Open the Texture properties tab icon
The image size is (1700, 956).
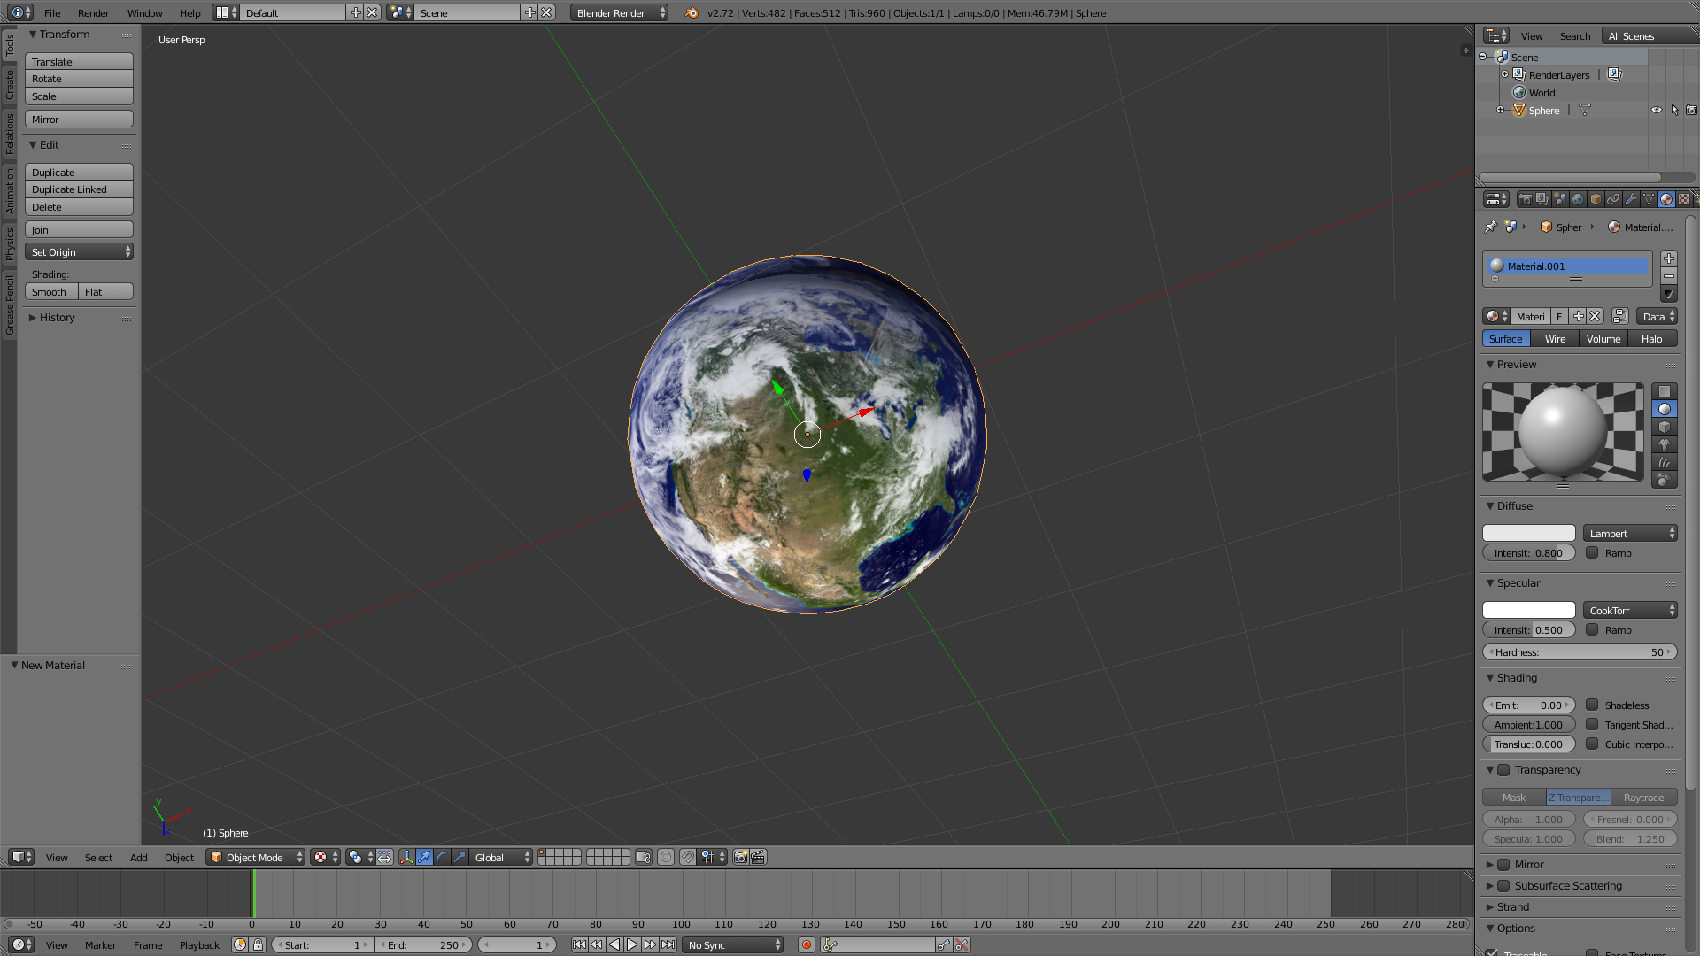coord(1684,199)
